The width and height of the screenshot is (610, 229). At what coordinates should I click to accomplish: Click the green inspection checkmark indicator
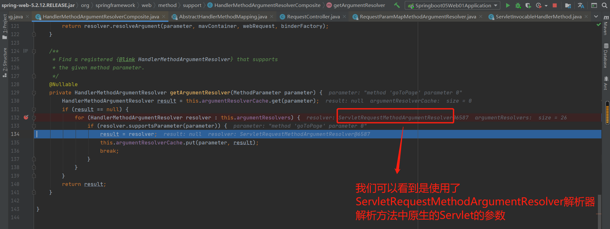point(599,24)
